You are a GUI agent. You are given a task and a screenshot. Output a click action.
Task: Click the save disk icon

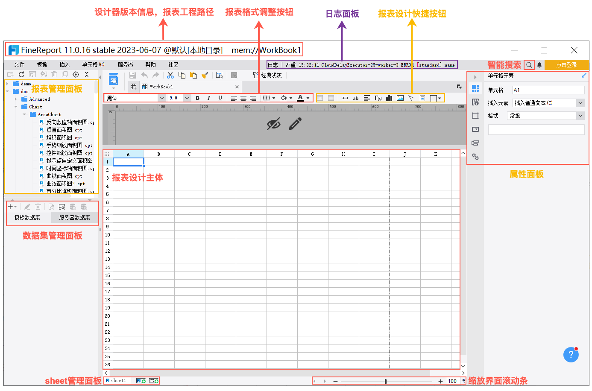pos(133,75)
